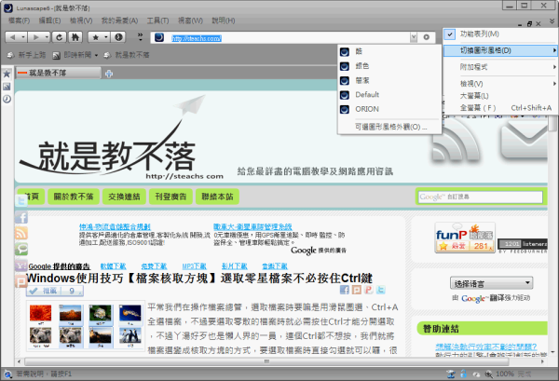The height and width of the screenshot is (381, 559).
Task: Open the 工具(T) menu
Action: 157,19
